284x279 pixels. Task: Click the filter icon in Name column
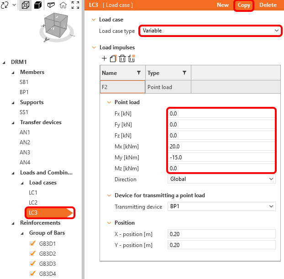pos(139,73)
